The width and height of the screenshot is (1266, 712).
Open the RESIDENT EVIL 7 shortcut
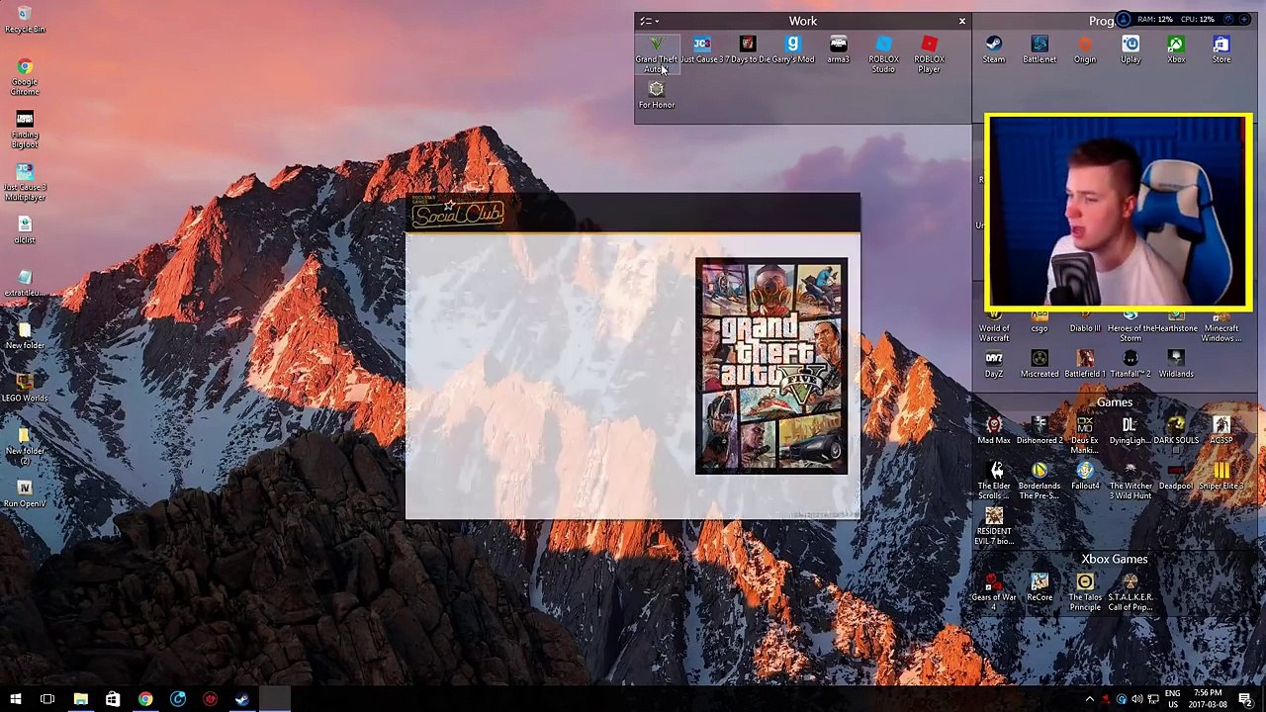click(994, 526)
